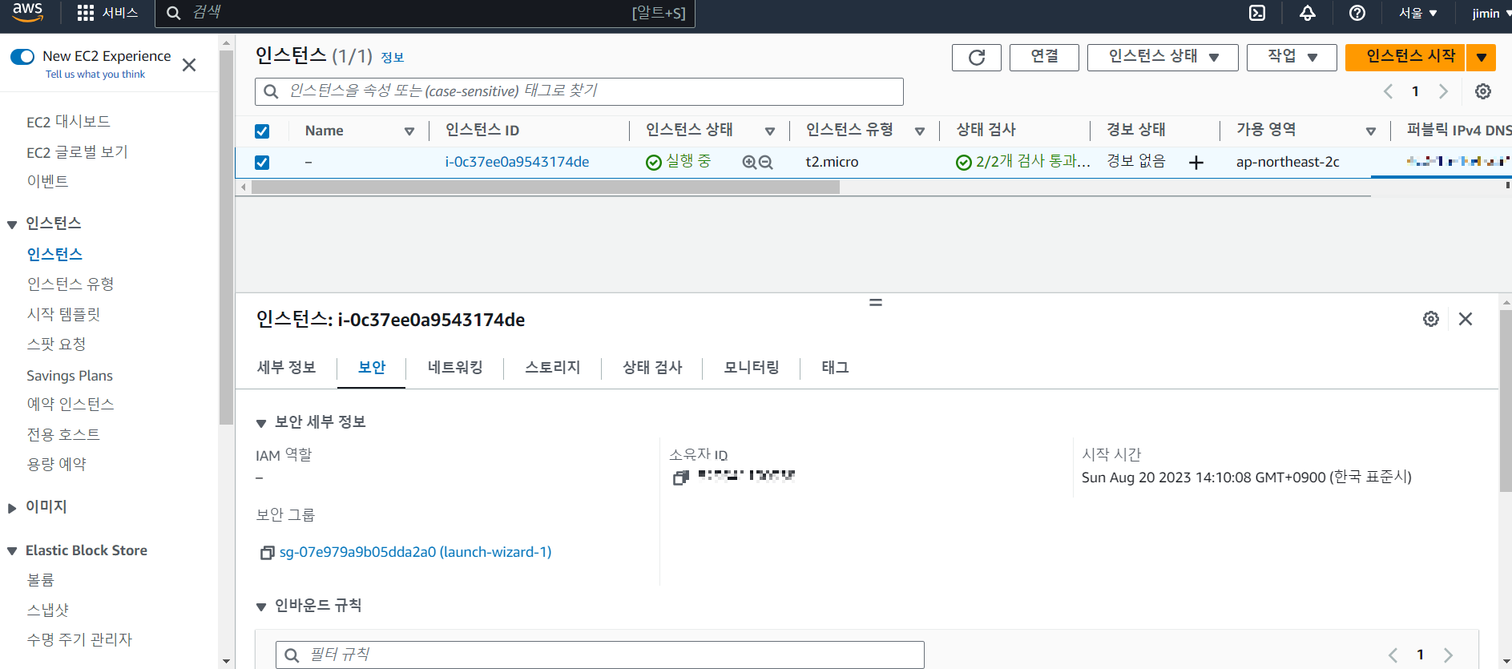Add alarm plus icon in alarm status
The width and height of the screenshot is (1512, 669).
pyautogui.click(x=1195, y=163)
